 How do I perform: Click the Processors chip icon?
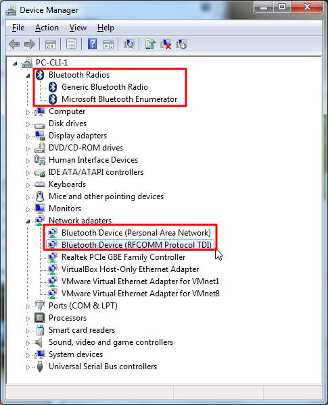pos(40,318)
